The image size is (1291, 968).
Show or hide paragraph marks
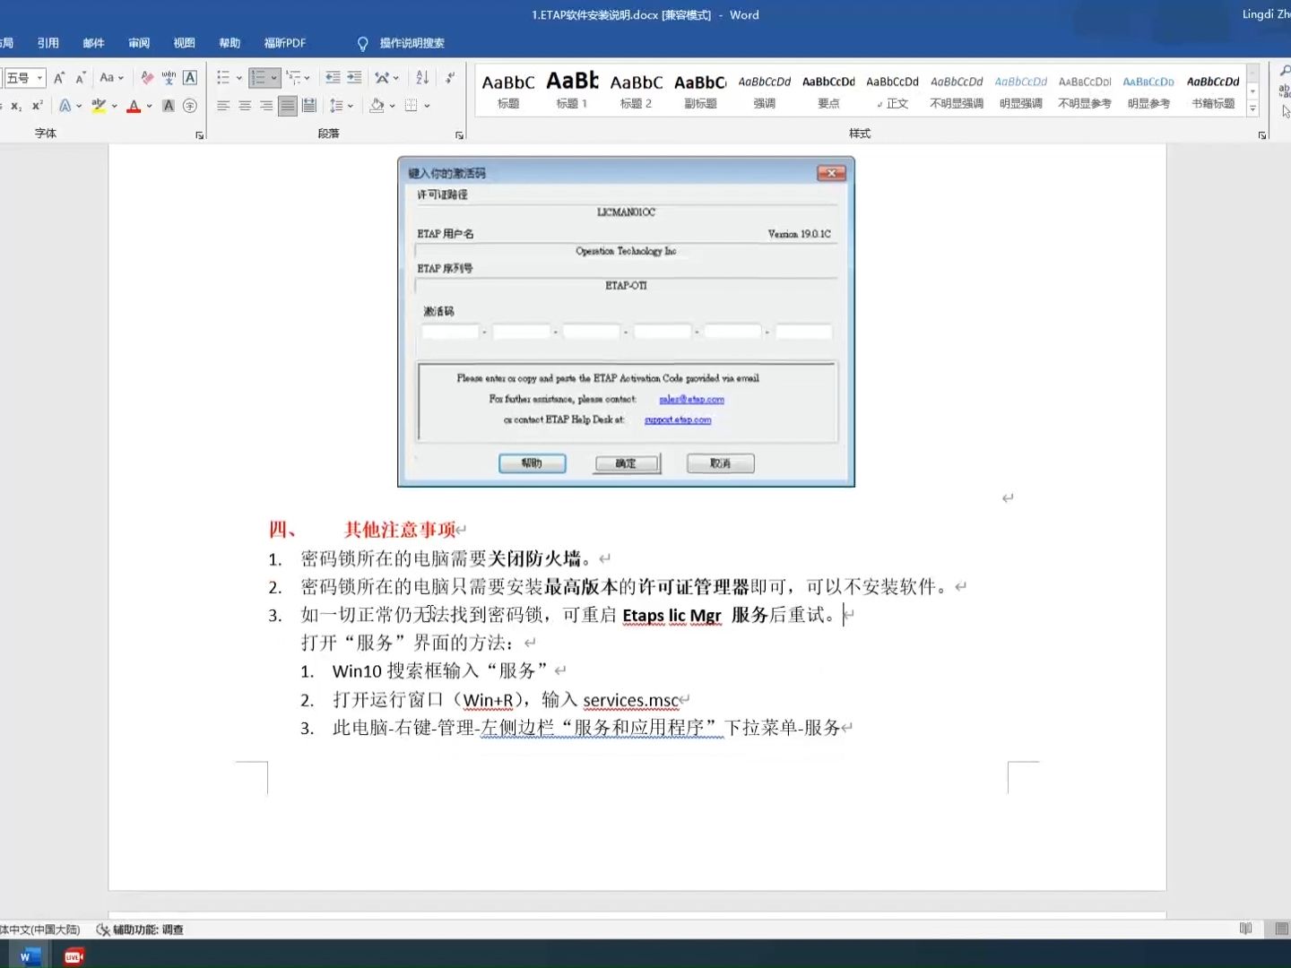point(450,78)
